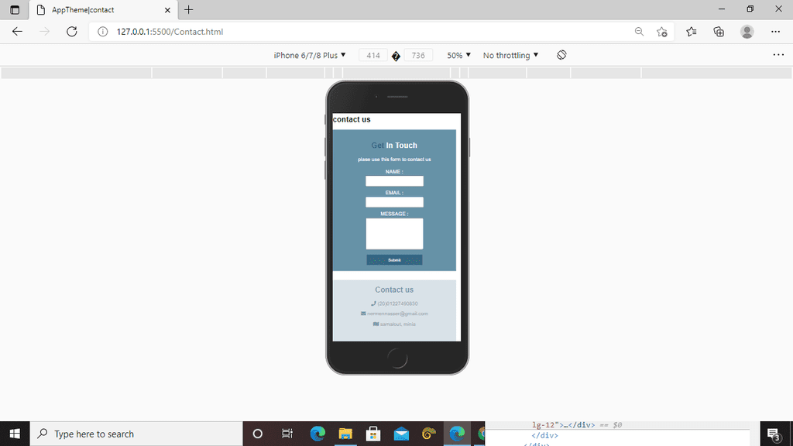The width and height of the screenshot is (793, 446).
Task: Open Cortana circle icon
Action: tap(257, 434)
